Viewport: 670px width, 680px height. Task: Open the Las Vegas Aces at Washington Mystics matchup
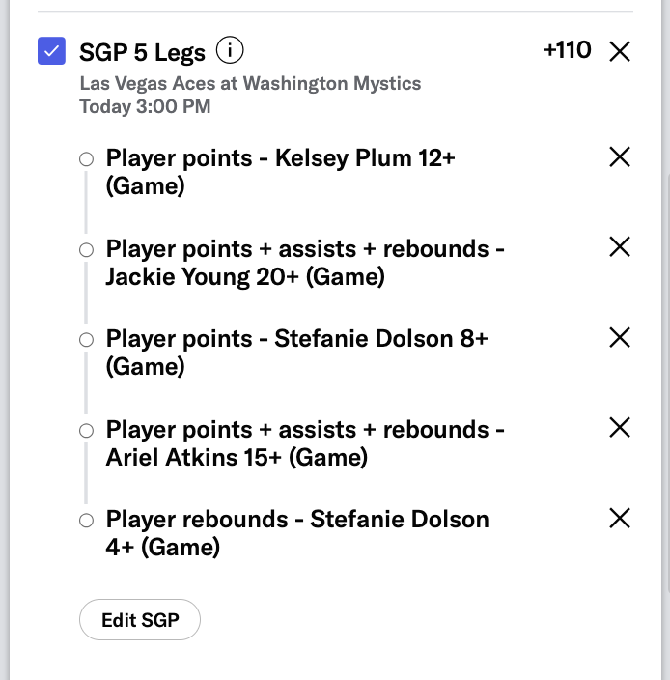(250, 83)
